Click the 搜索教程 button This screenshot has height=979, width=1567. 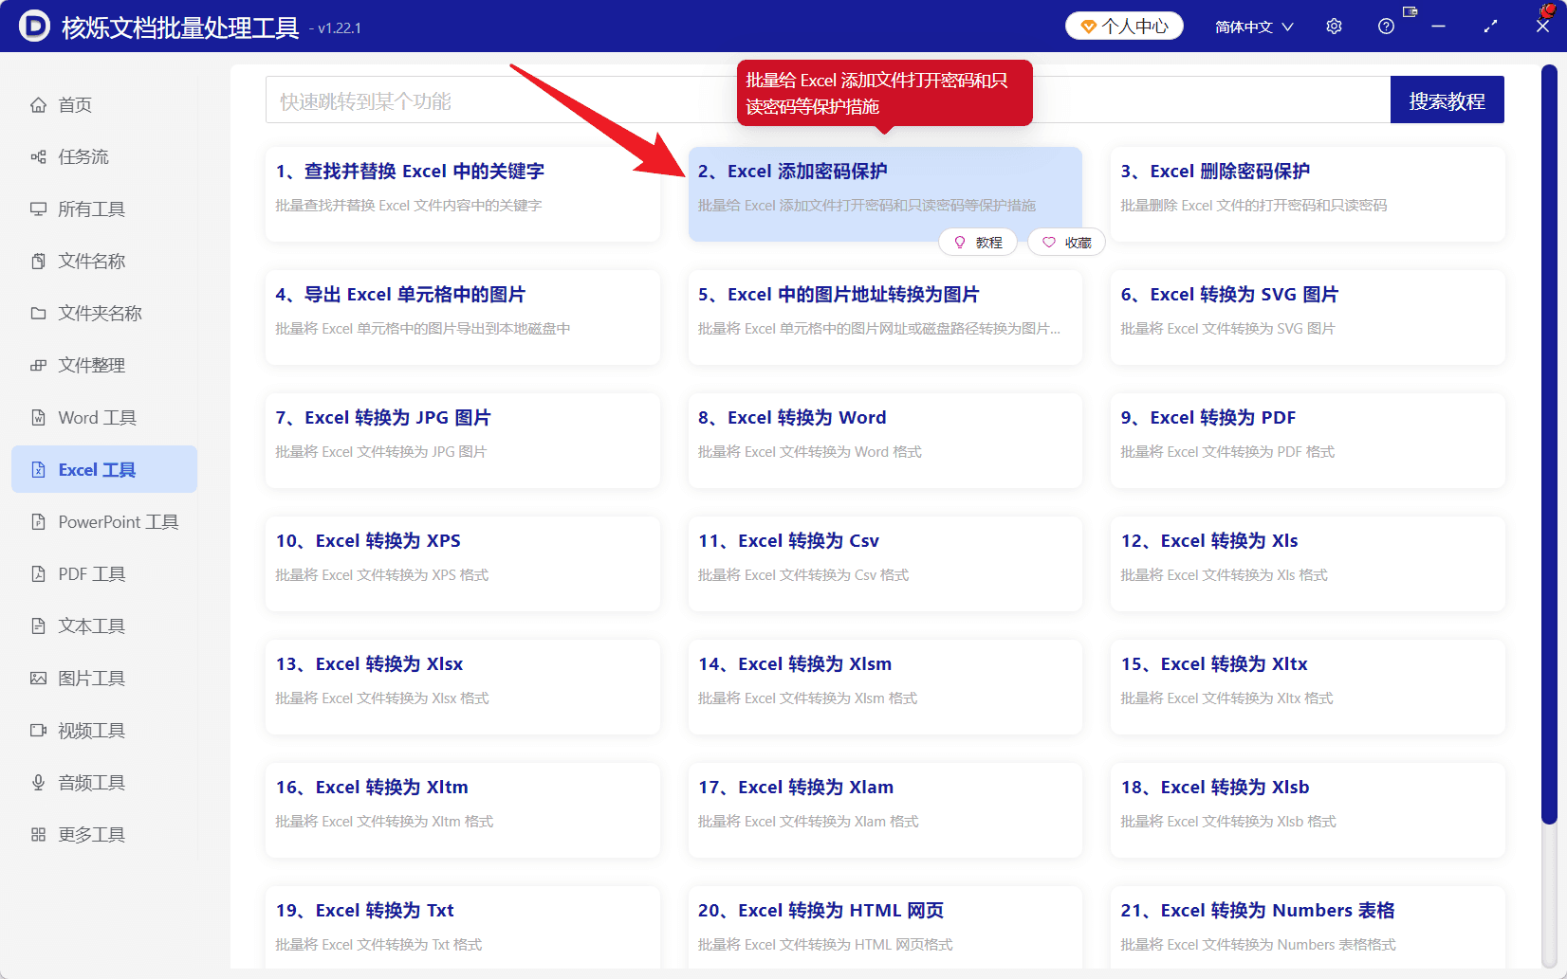tap(1447, 100)
